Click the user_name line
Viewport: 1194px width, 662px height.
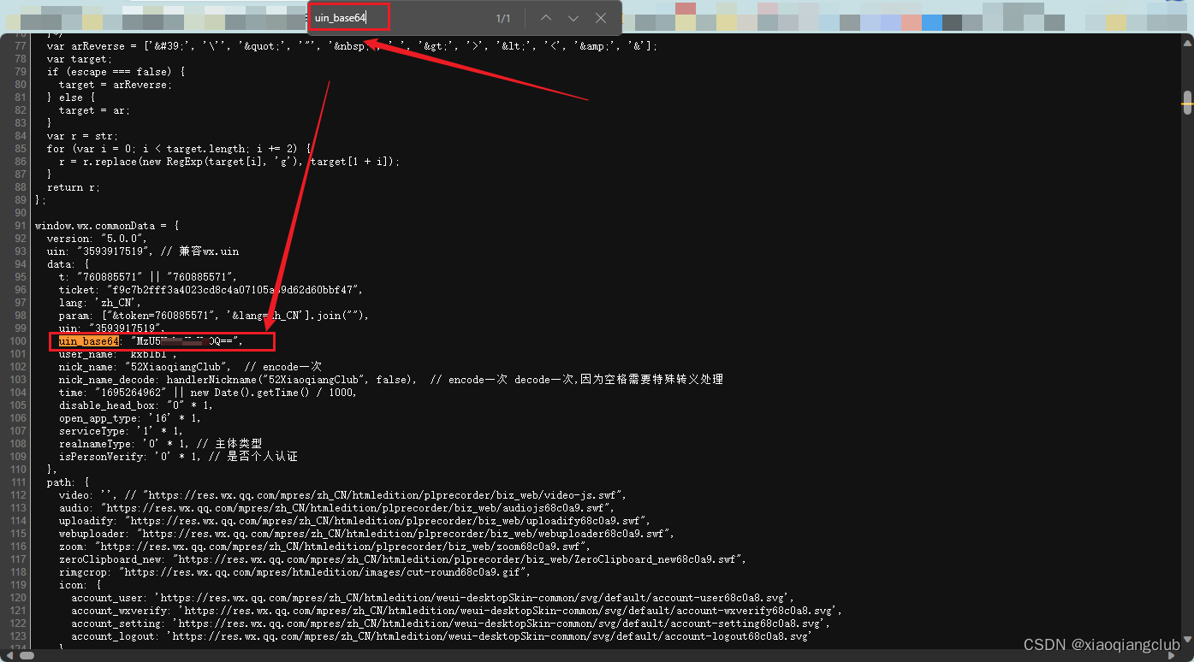[119, 354]
